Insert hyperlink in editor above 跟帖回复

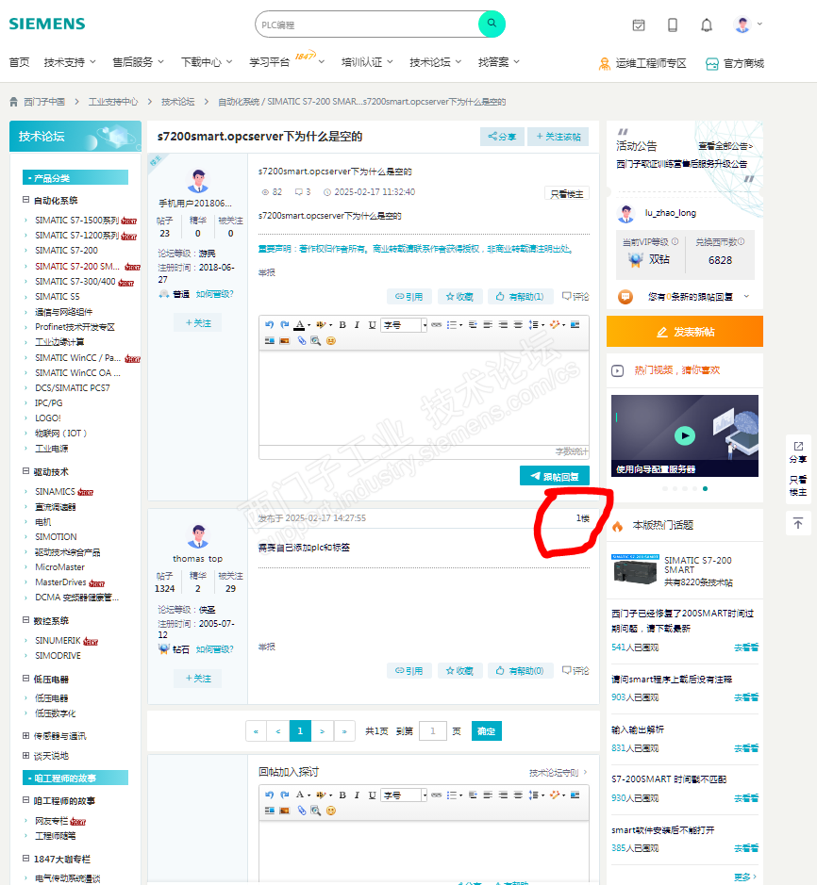[436, 324]
